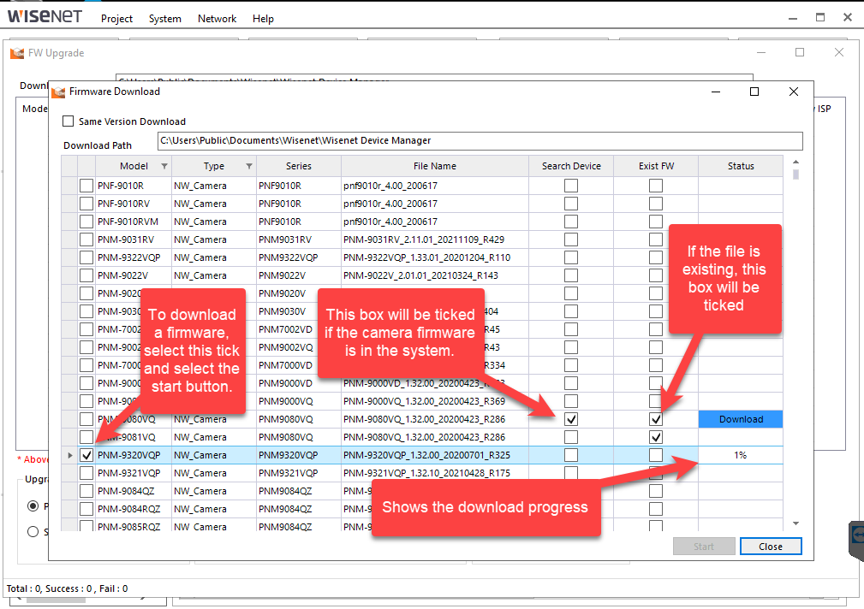Click the Wisenet logo in the title bar

pos(44,16)
